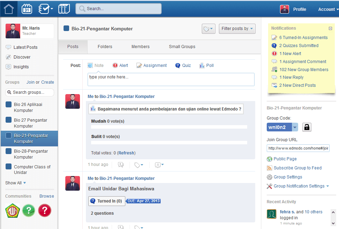
Task: Select Note post type
Action: [x=96, y=66]
